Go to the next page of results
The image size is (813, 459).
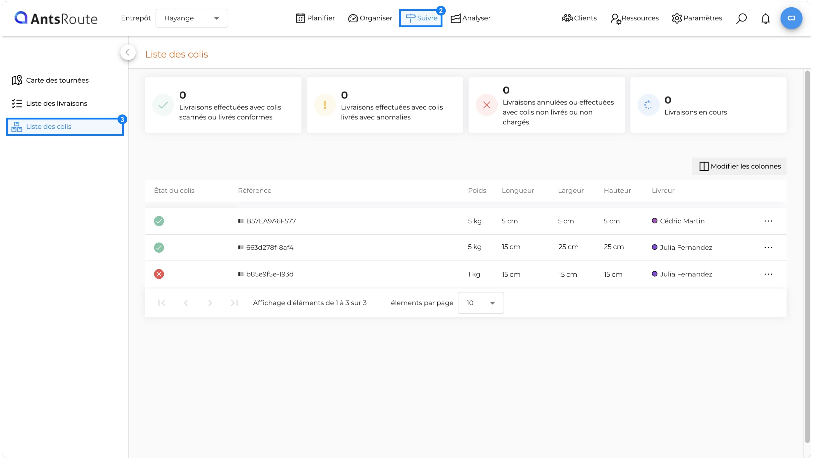click(210, 303)
